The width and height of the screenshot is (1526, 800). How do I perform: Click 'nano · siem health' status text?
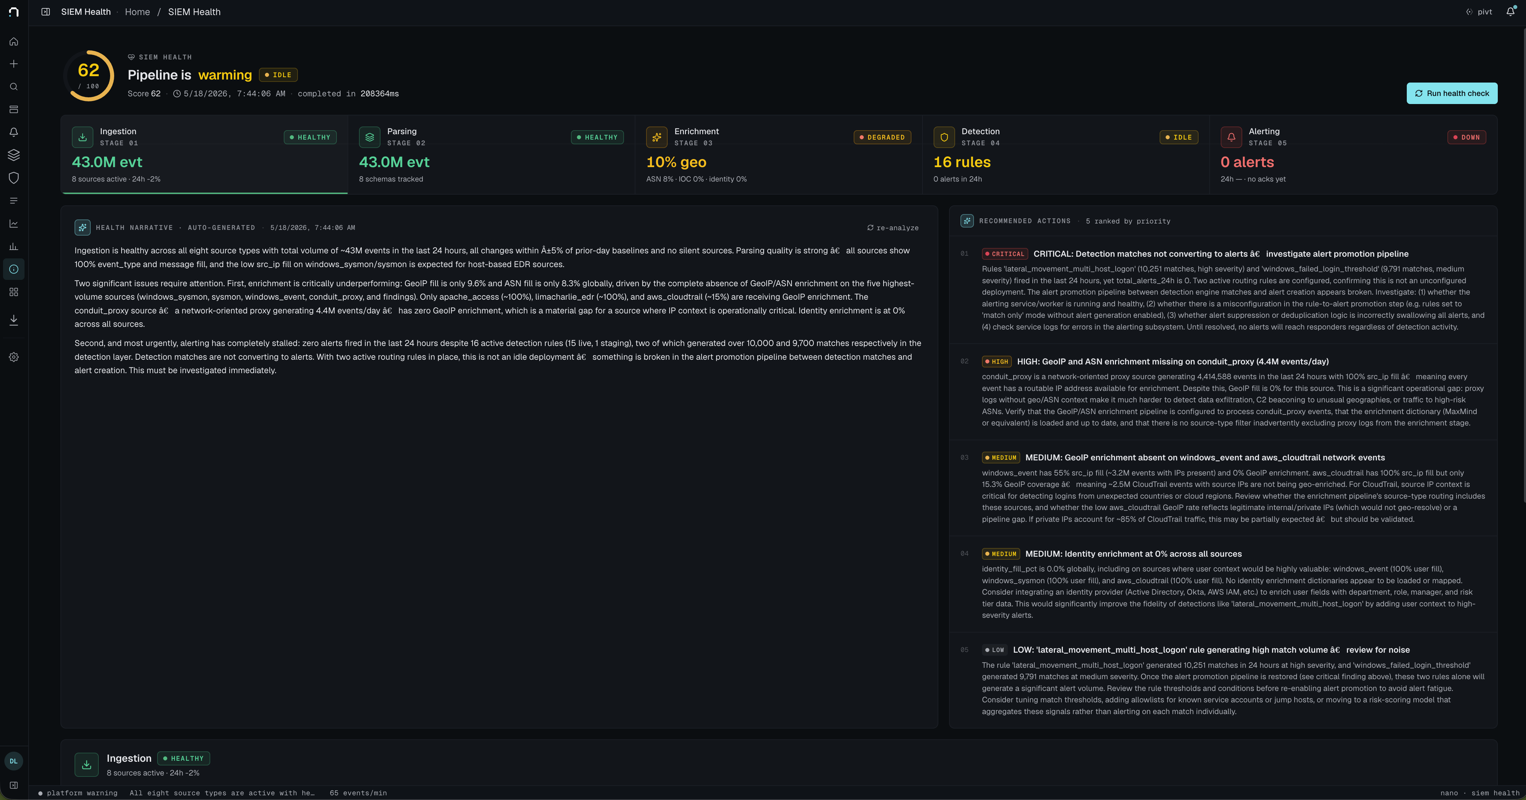(x=1480, y=794)
